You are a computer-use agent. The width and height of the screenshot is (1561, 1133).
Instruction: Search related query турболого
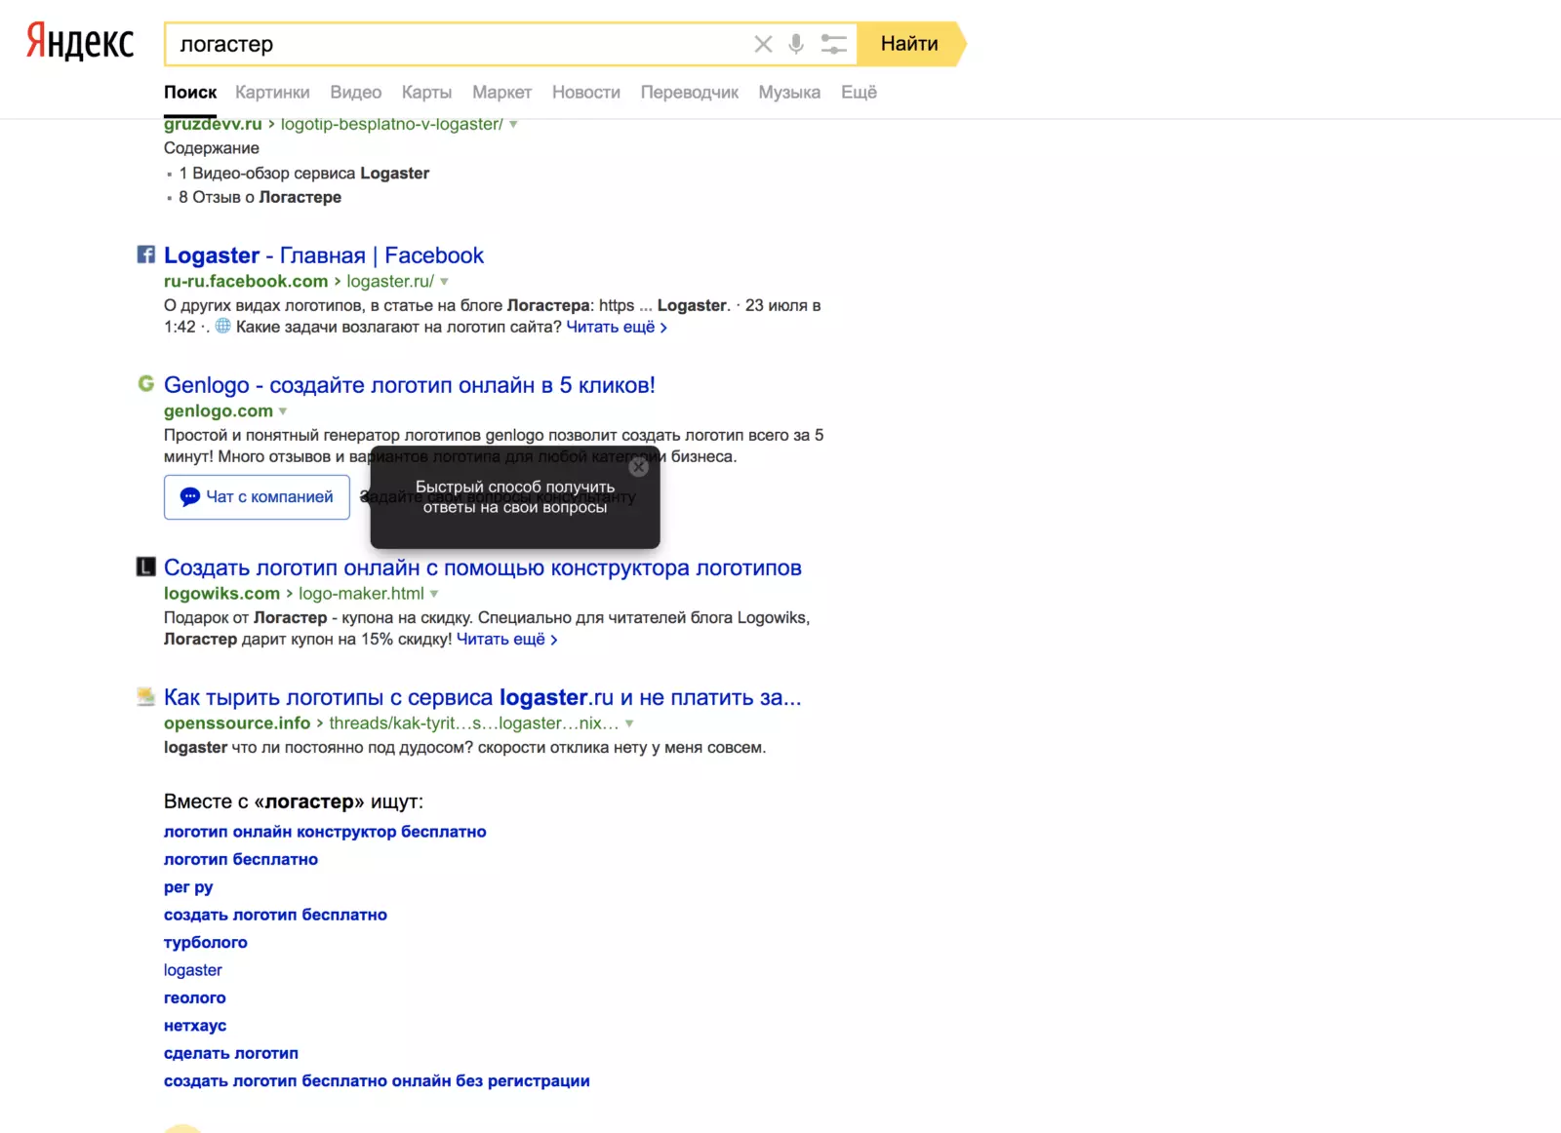[x=206, y=942]
